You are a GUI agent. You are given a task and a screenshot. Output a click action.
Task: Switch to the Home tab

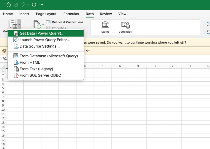coord(8,14)
